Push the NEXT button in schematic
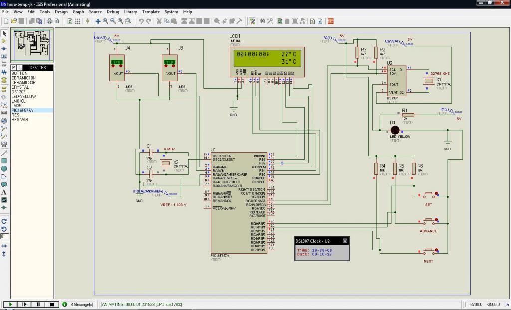511x310 pixels. coord(428,251)
